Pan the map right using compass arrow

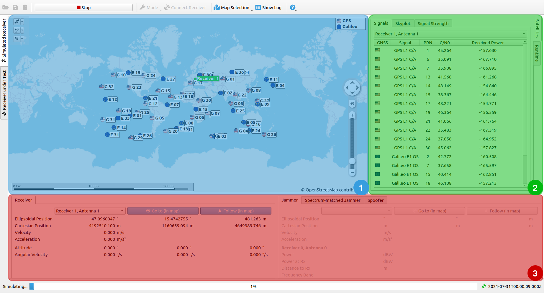[358, 88]
